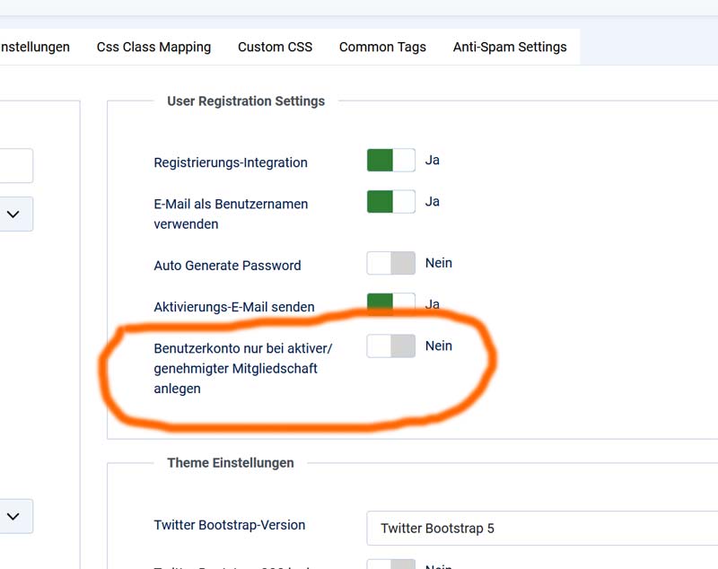Screen dimensions: 718x569
Task: Switch to the Custom CSS tab
Action: [x=275, y=47]
